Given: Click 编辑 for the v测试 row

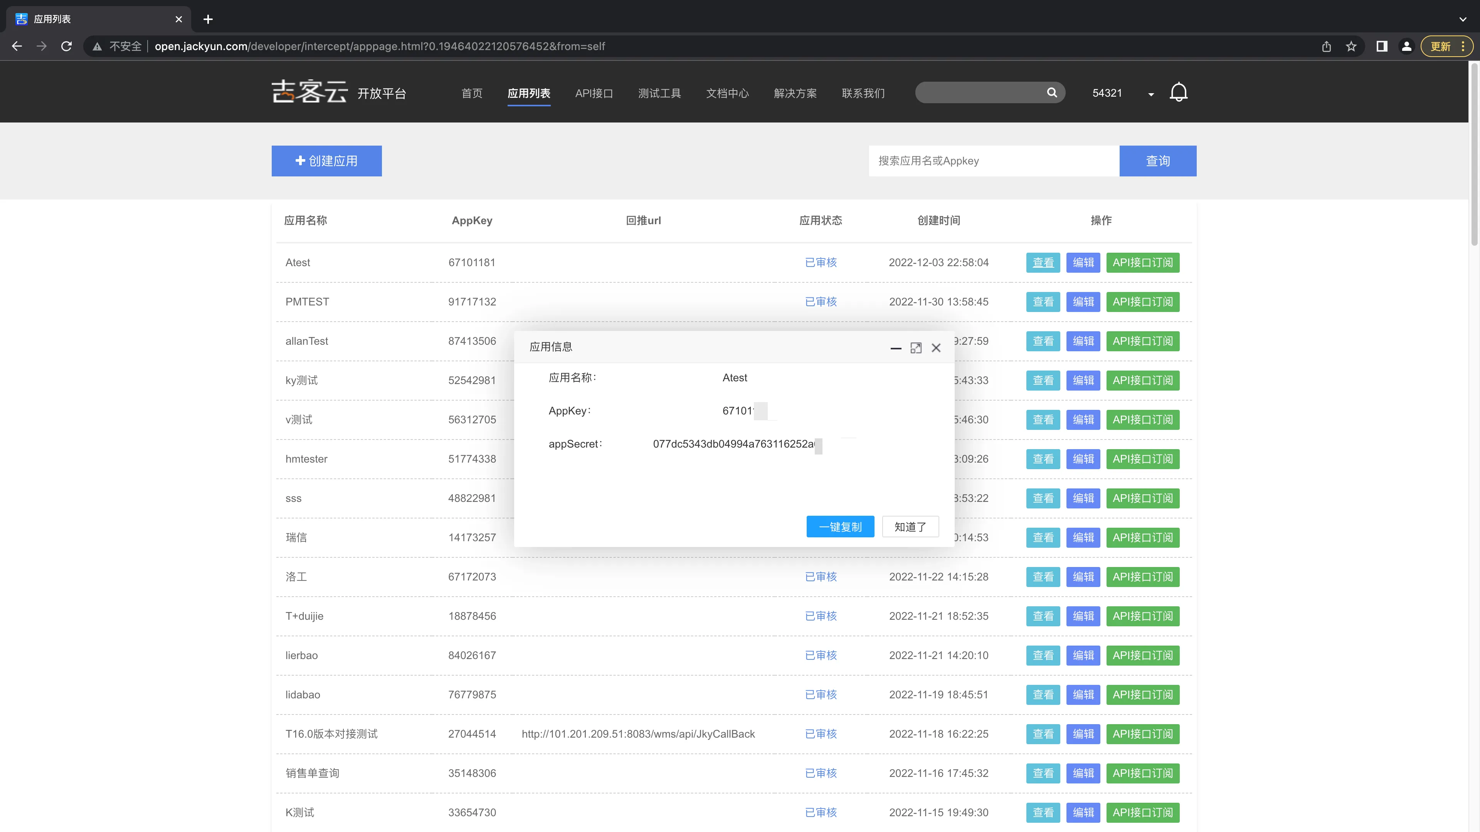Looking at the screenshot, I should [1083, 420].
